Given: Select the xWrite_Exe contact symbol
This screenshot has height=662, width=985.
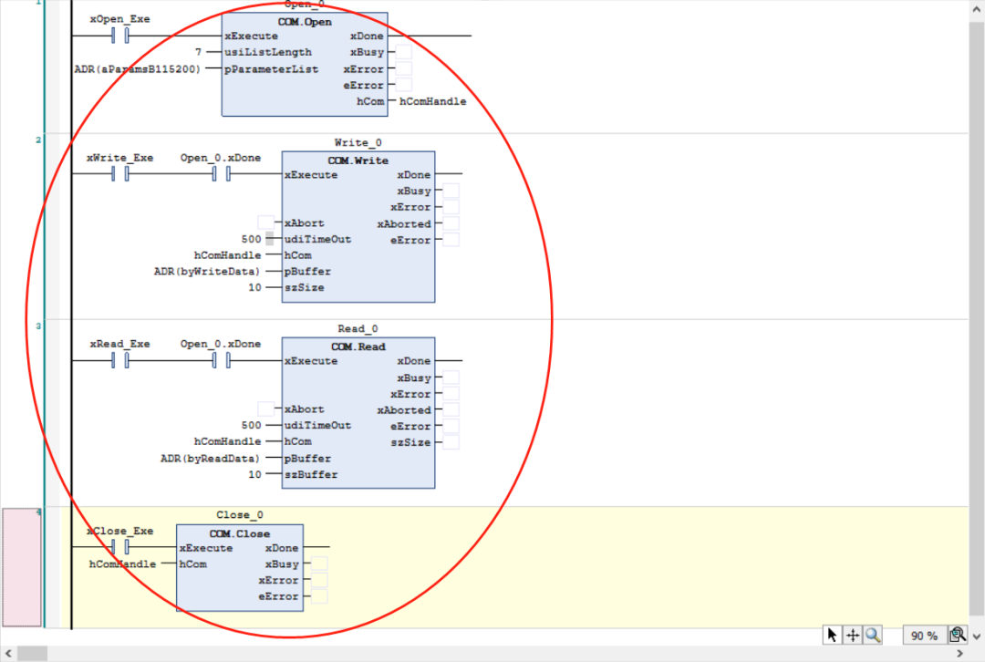Looking at the screenshot, I should pos(120,173).
